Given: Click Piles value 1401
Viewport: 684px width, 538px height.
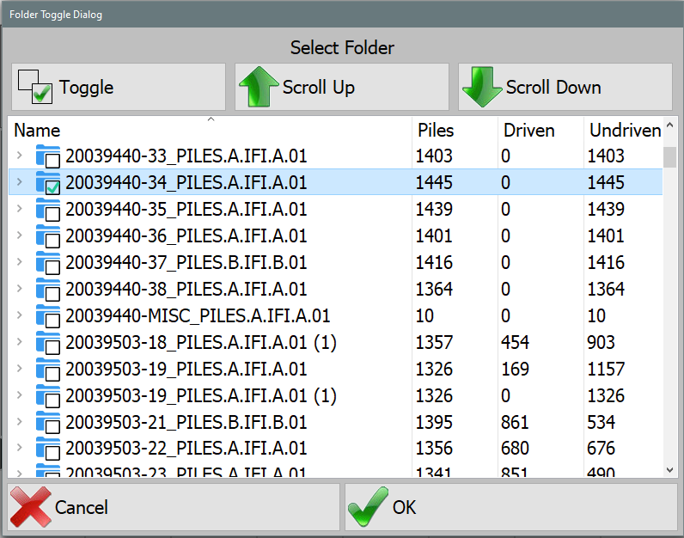Looking at the screenshot, I should pos(434,236).
